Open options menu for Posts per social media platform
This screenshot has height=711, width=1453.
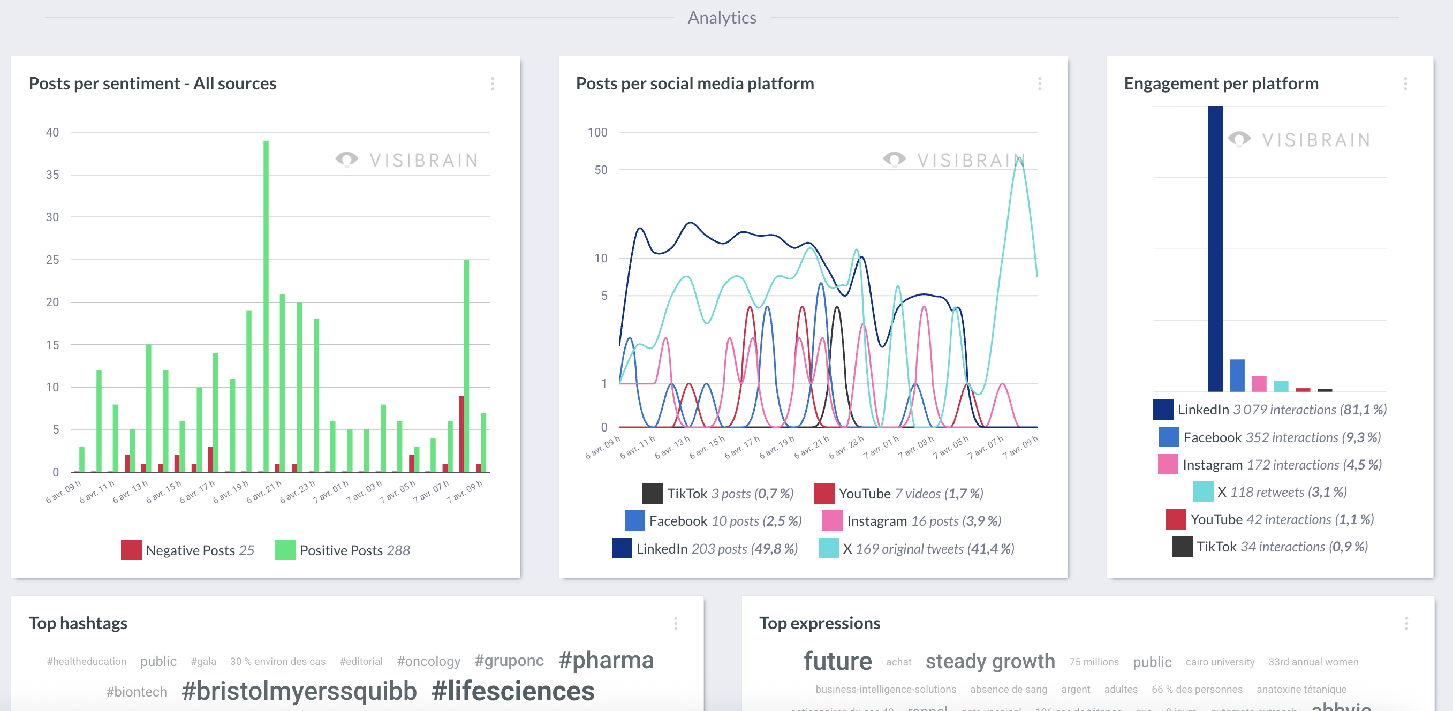click(1040, 84)
